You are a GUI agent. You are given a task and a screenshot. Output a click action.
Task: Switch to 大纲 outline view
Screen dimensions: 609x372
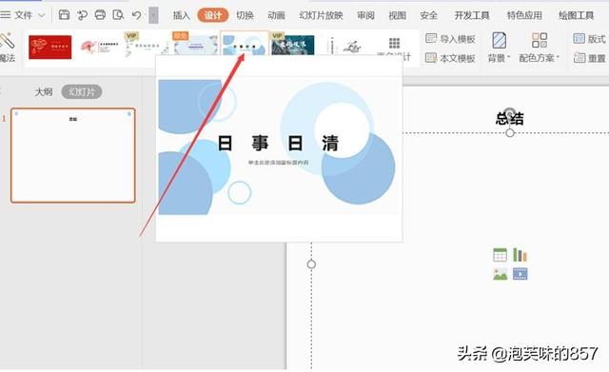(x=44, y=92)
